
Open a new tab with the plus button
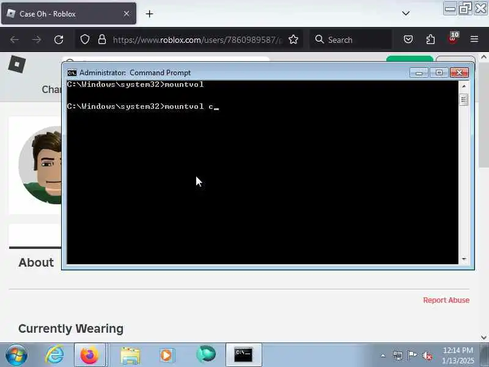(149, 13)
